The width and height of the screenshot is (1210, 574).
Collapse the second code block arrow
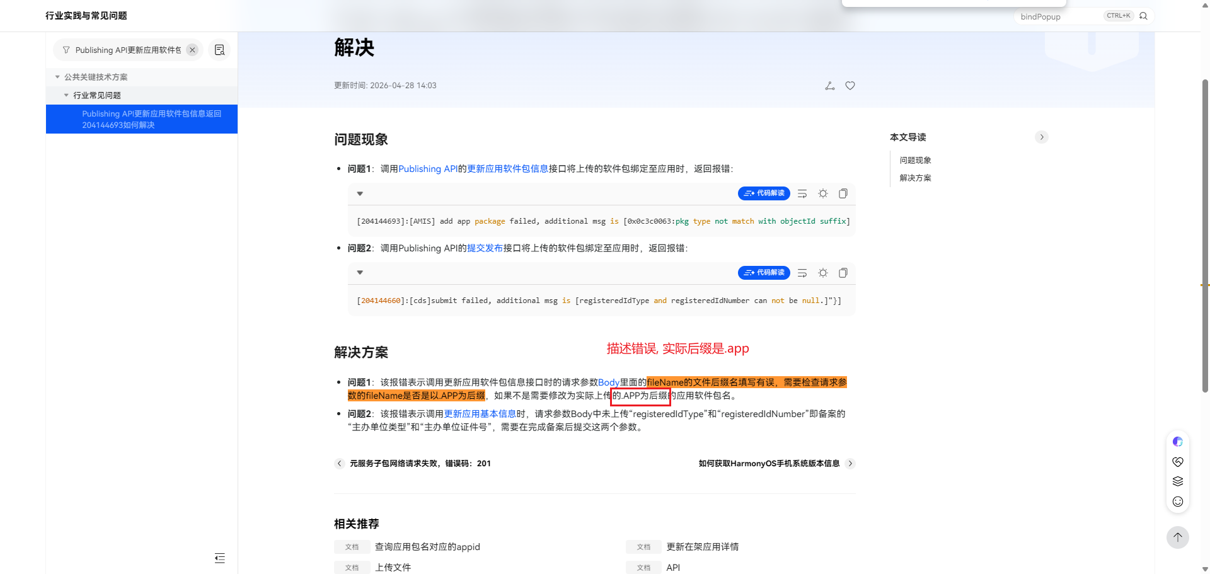pyautogui.click(x=360, y=273)
